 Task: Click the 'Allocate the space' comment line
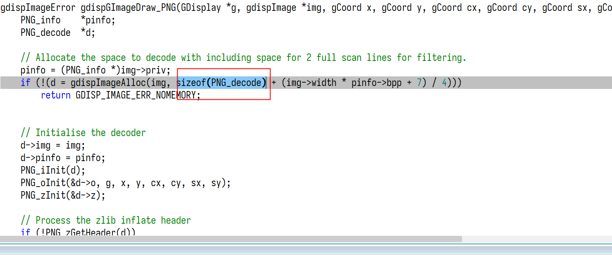243,58
